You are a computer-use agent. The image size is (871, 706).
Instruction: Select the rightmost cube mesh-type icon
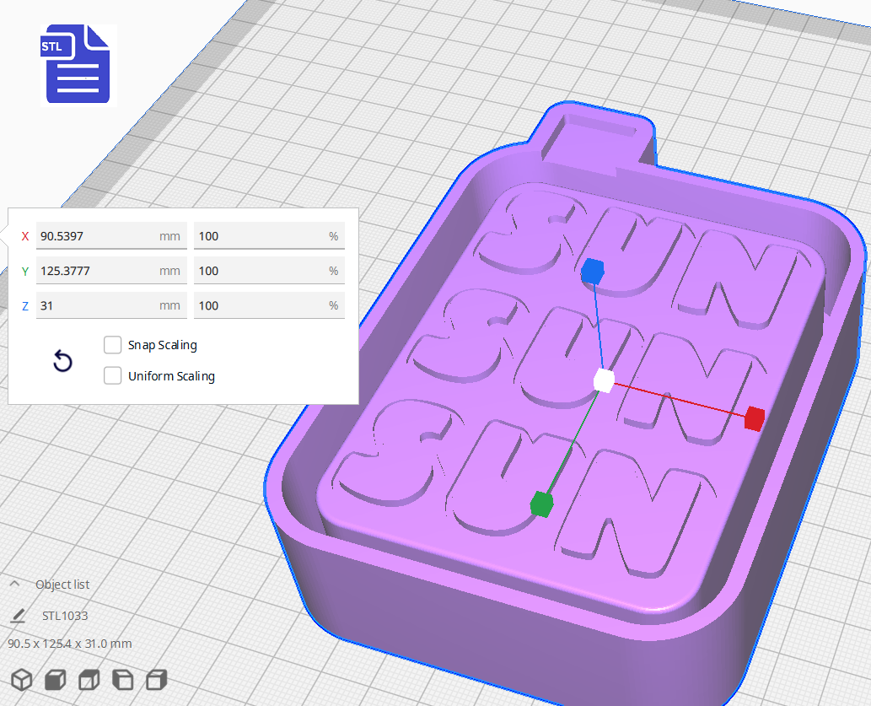[155, 679]
